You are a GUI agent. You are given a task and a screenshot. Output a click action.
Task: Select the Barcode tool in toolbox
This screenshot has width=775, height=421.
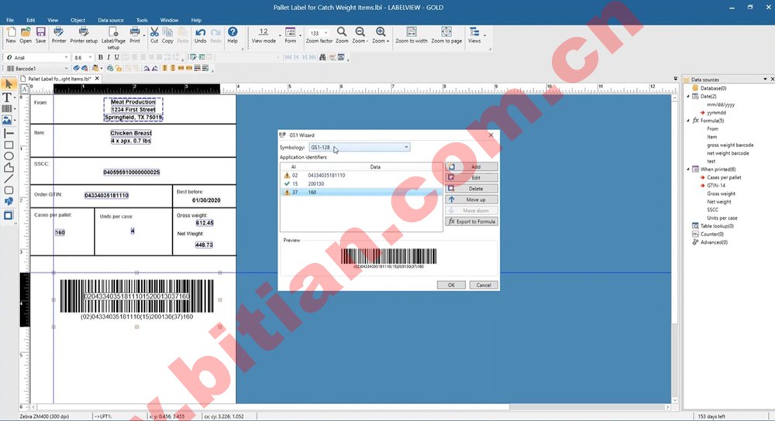pyautogui.click(x=8, y=108)
